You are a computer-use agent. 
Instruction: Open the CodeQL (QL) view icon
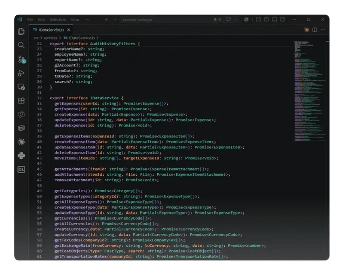(x=21, y=169)
